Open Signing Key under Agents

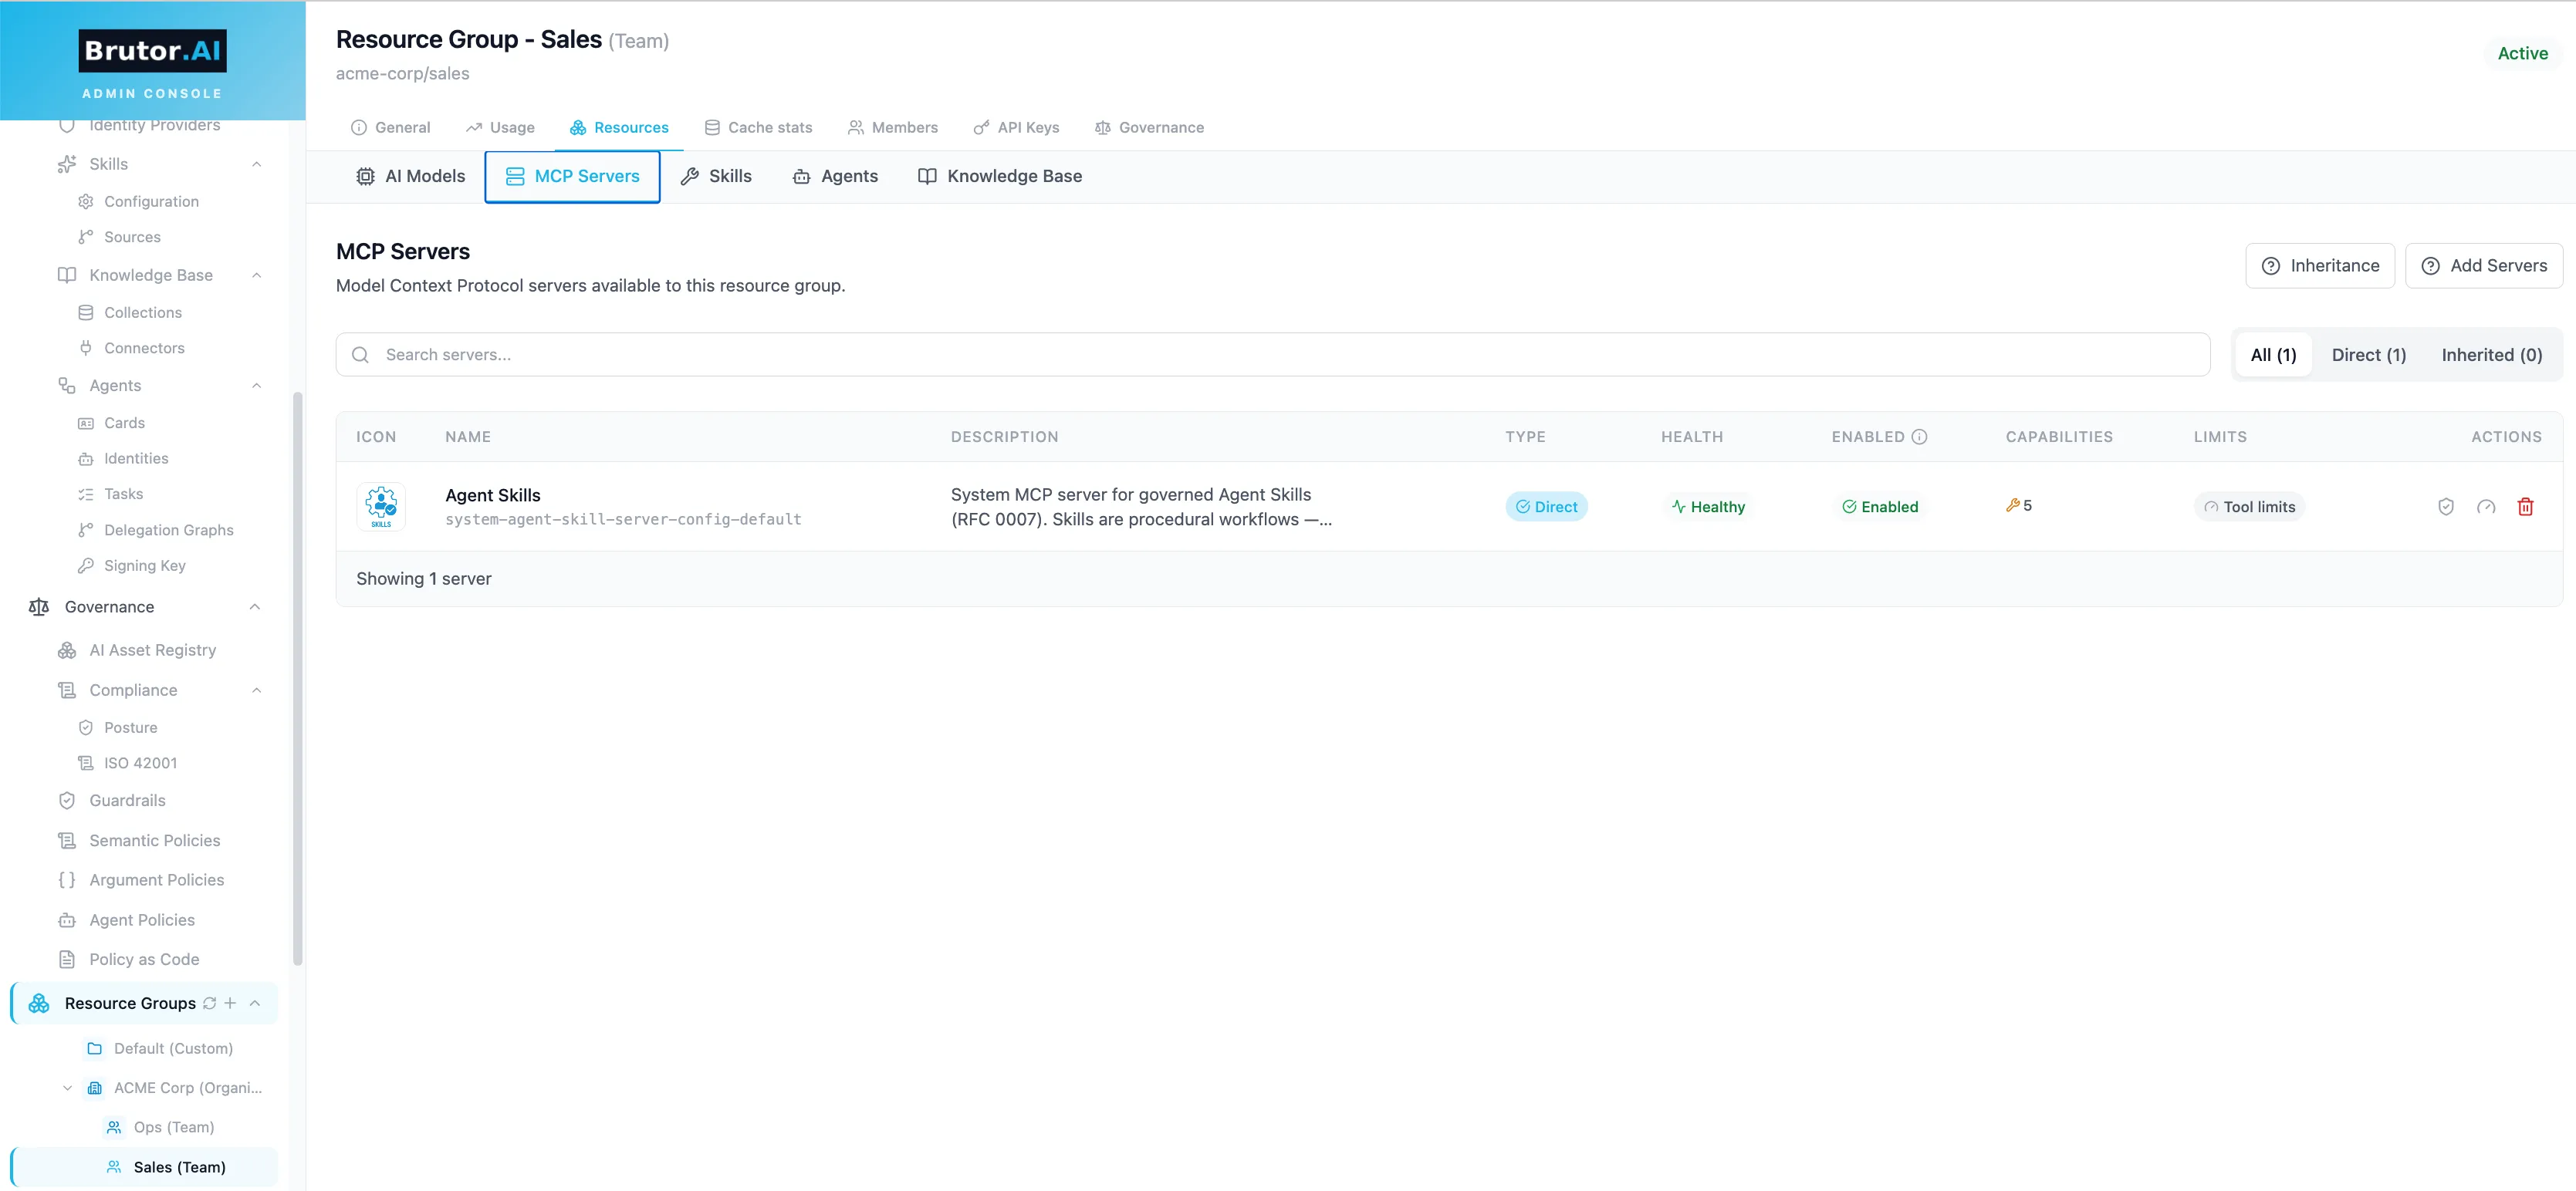pyautogui.click(x=144, y=565)
